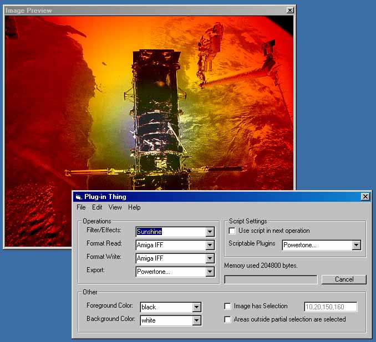Expand the Format Read dropdown arrow
This screenshot has width=376, height=342.
[210, 245]
